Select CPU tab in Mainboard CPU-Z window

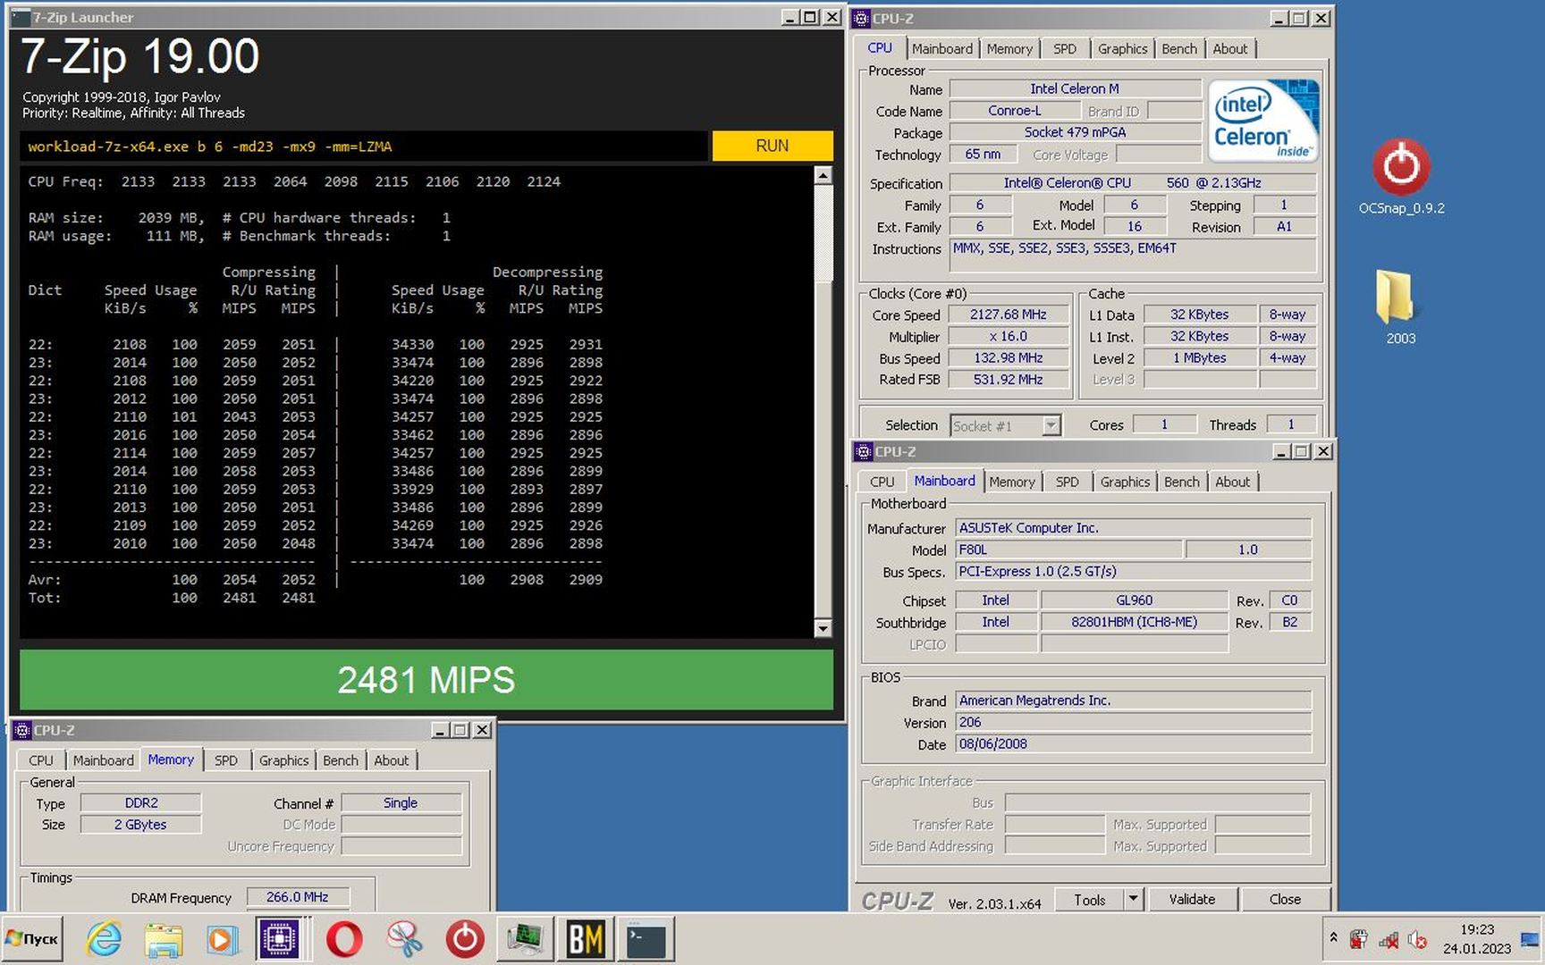coord(882,482)
